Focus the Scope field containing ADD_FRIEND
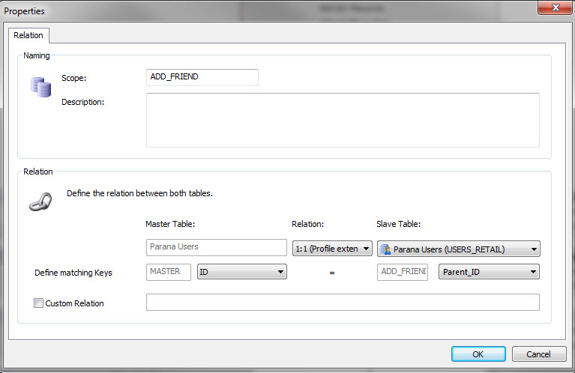This screenshot has height=373, width=575. 202,77
